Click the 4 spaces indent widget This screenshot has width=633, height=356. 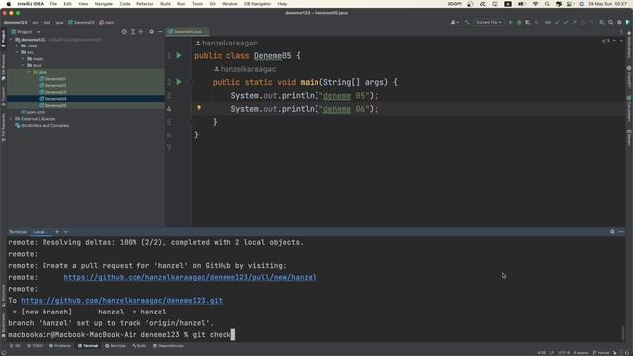point(581,353)
